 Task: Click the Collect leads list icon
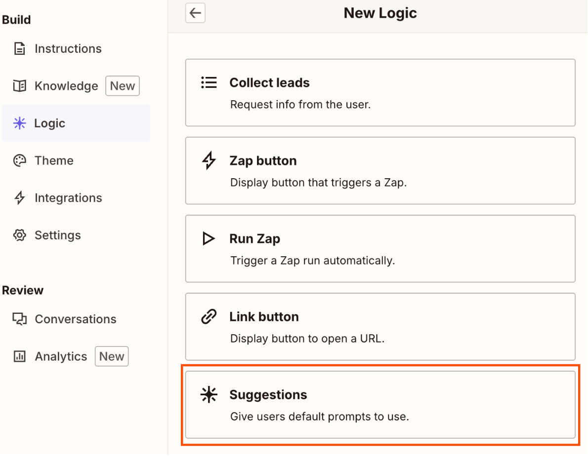[x=209, y=82]
